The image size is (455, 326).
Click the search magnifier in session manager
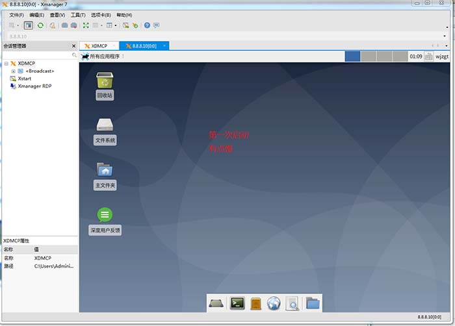pos(74,55)
